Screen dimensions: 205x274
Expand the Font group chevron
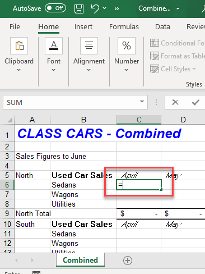pos(54,70)
